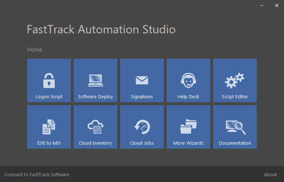Select the Help Desk headset tile
Screen dimensions: 284x182
pyautogui.click(x=188, y=80)
